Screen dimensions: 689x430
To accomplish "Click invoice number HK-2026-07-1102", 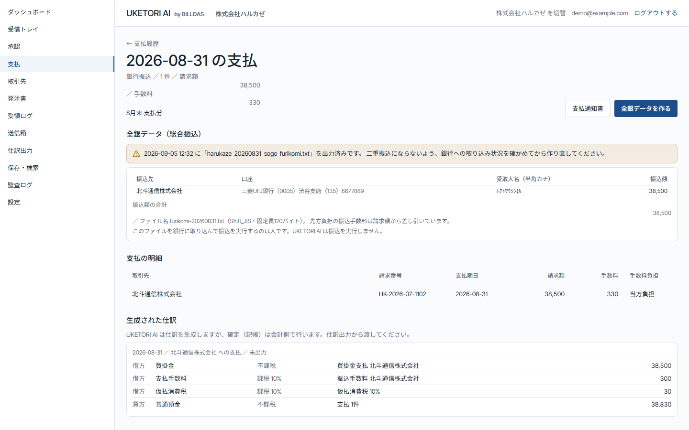I will (402, 294).
